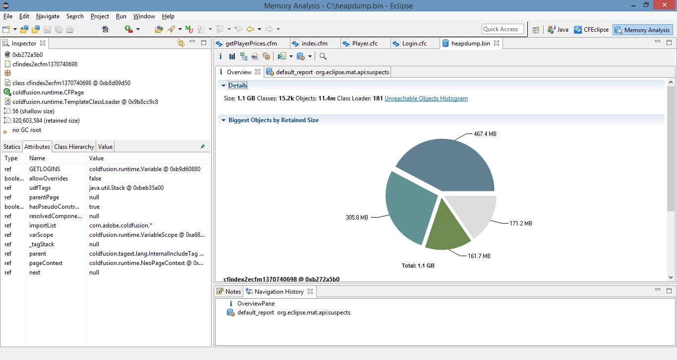Open the Overview pane via the 'i' toolbar icon
677x360 pixels.
221,56
